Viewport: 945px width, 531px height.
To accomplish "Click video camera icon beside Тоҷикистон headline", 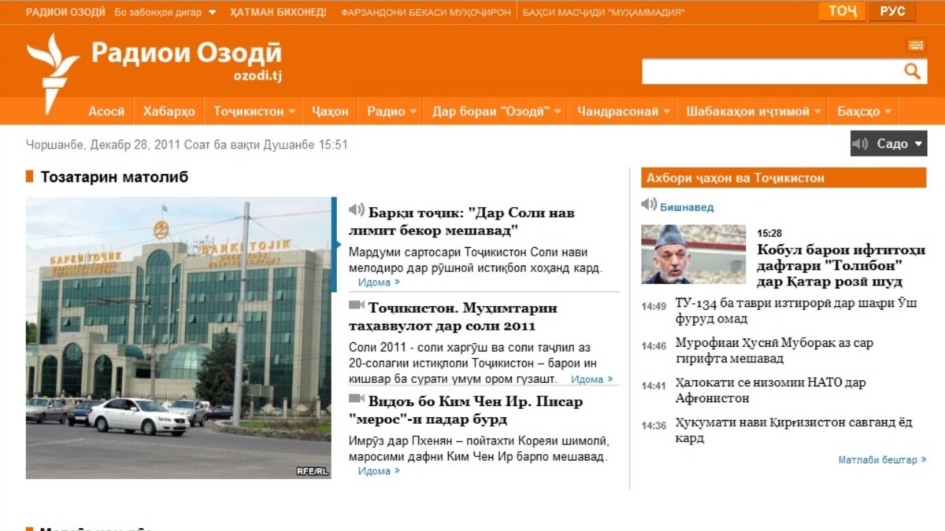I will tap(357, 305).
